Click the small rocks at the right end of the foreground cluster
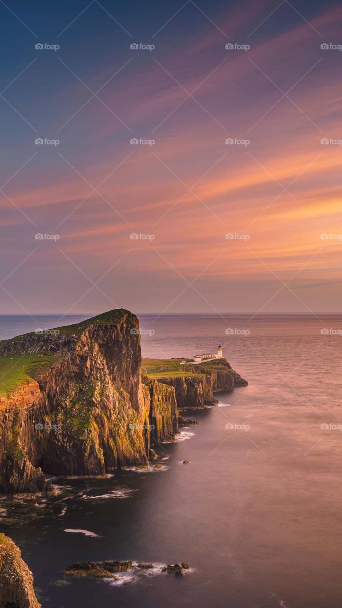The width and height of the screenshot is (342, 608). (x=176, y=568)
